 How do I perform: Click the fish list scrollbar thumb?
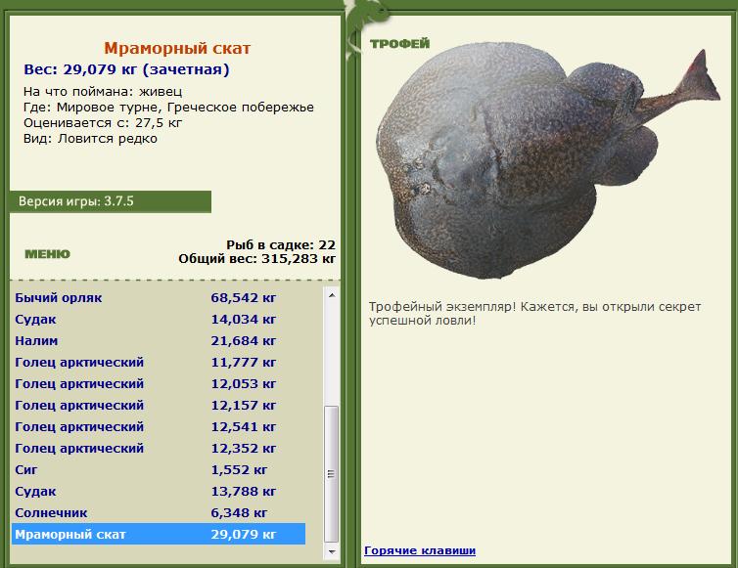332,474
